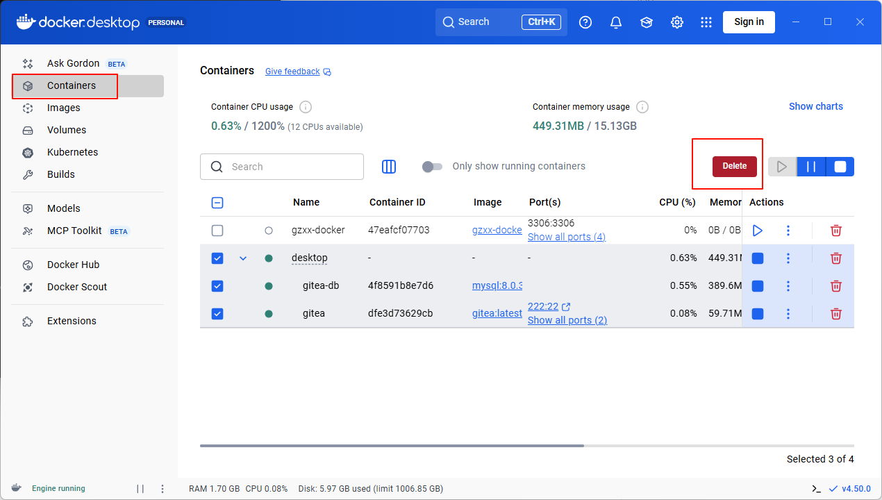Viewport: 882px width, 500px height.
Task: Check the gzxx-docker row checkbox
Action: [x=217, y=230]
